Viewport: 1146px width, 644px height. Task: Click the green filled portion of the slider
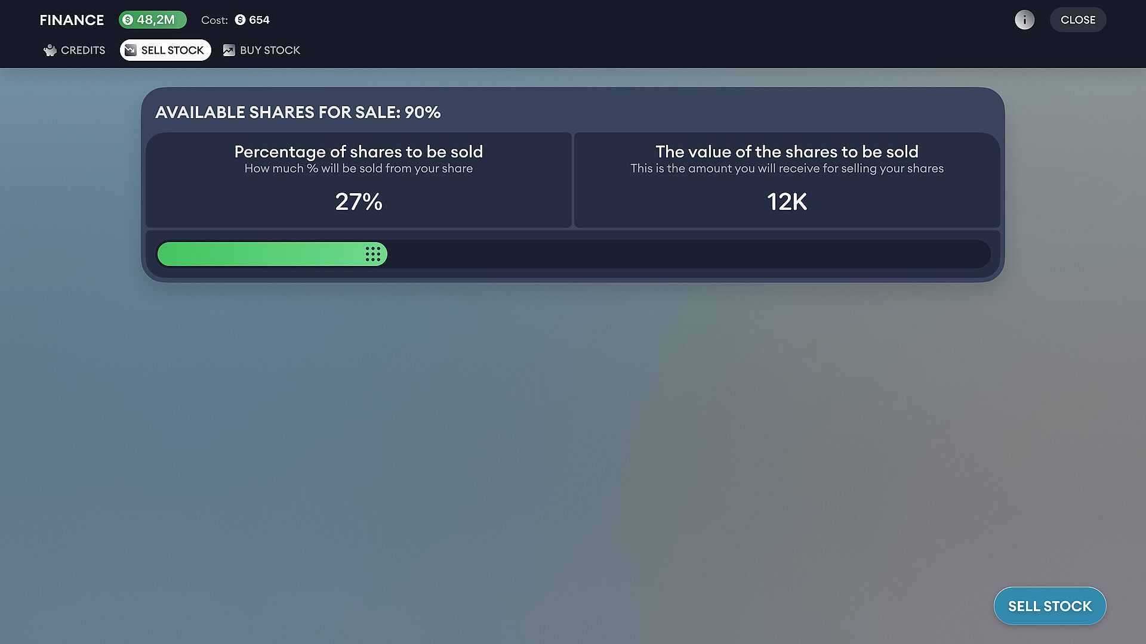tap(257, 254)
